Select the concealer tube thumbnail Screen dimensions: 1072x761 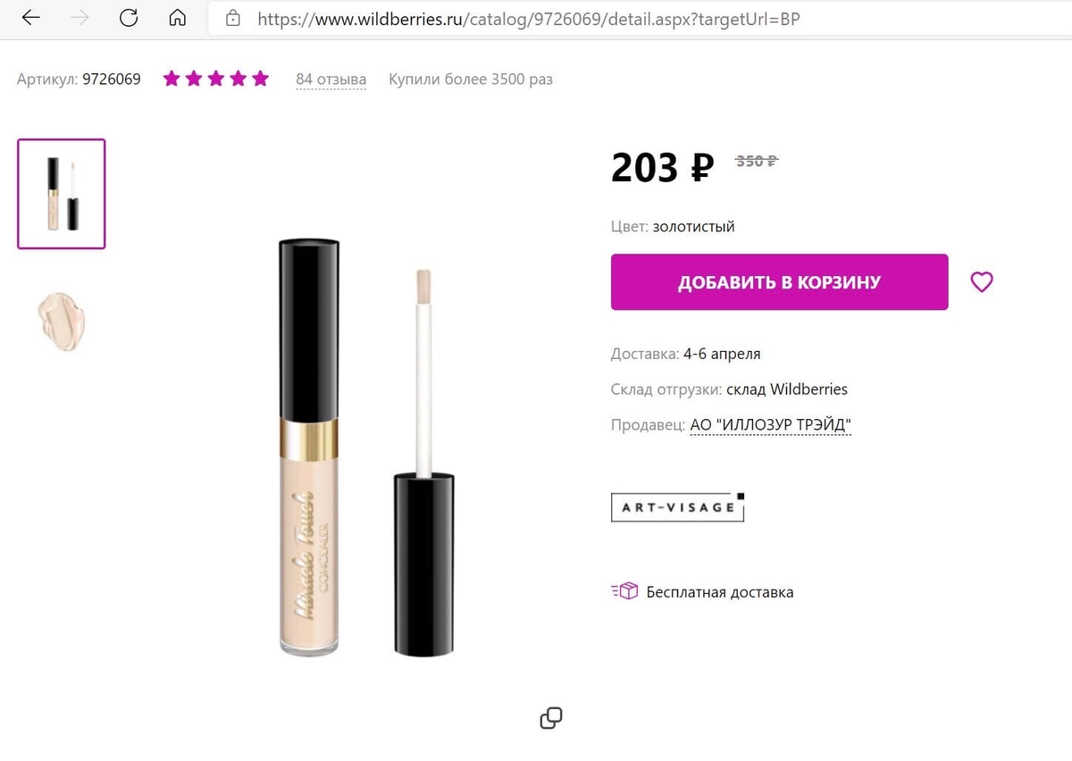pos(62,194)
